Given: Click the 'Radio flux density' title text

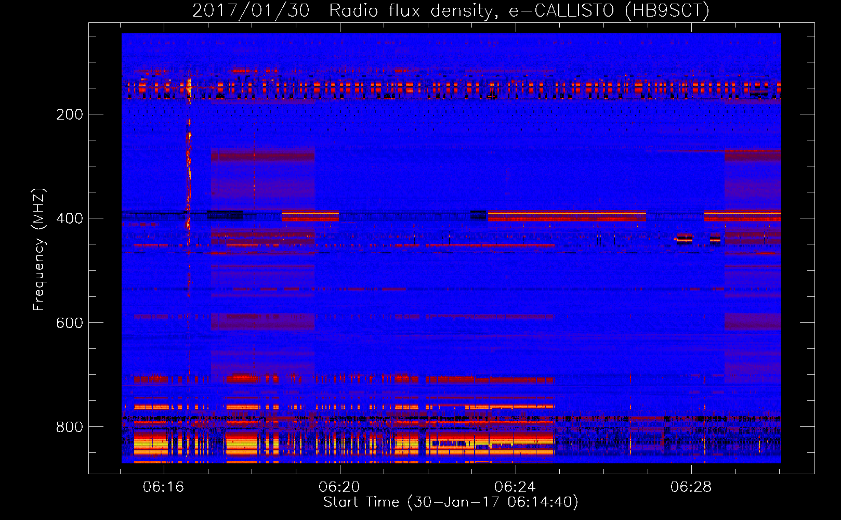Looking at the screenshot, I should tap(413, 11).
